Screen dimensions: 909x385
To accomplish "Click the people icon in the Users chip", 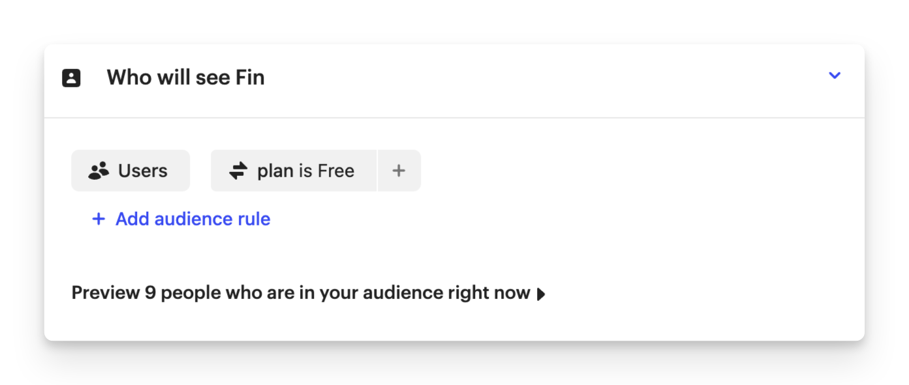I will click(x=99, y=171).
